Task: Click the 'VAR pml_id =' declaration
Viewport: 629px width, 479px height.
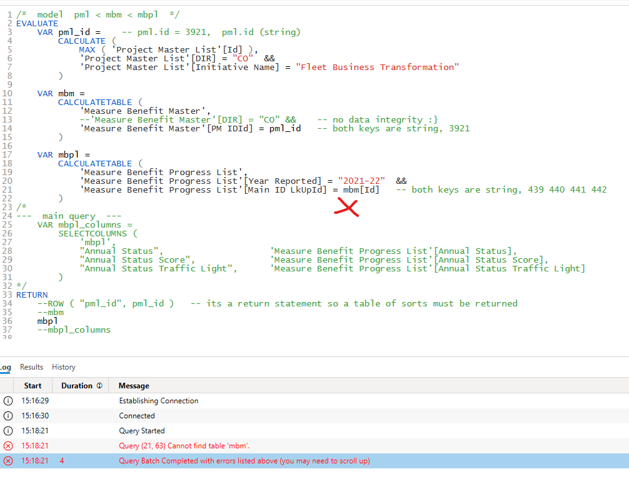Action: pos(69,32)
